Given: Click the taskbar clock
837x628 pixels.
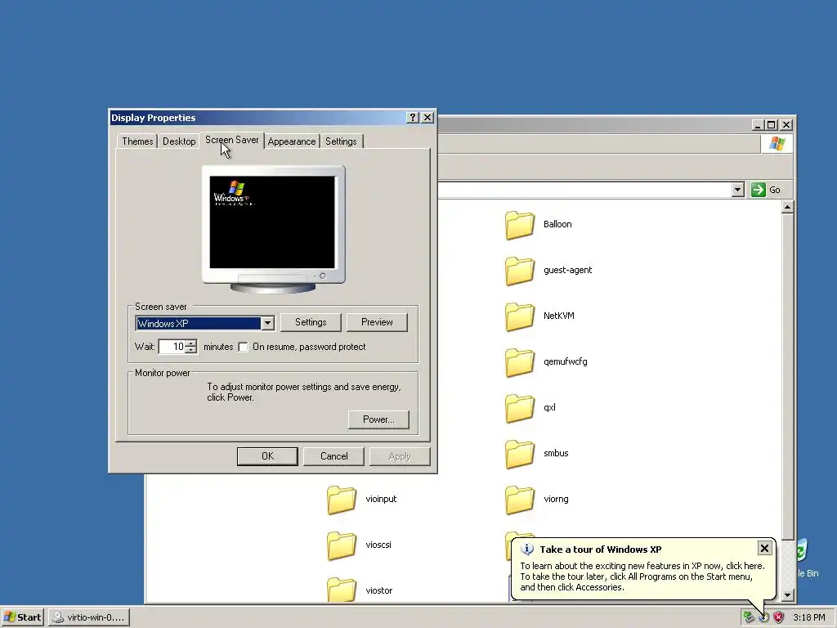Looking at the screenshot, I should pyautogui.click(x=808, y=617).
